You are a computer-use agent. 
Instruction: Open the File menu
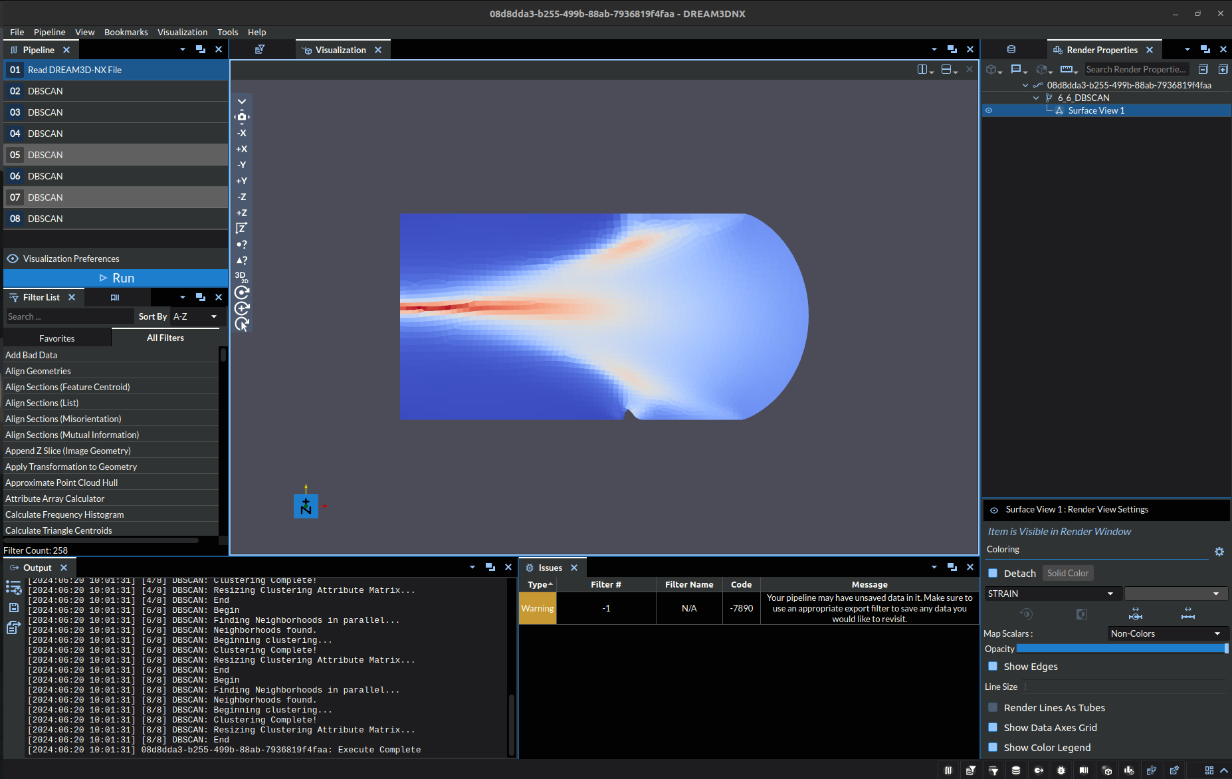tap(17, 32)
